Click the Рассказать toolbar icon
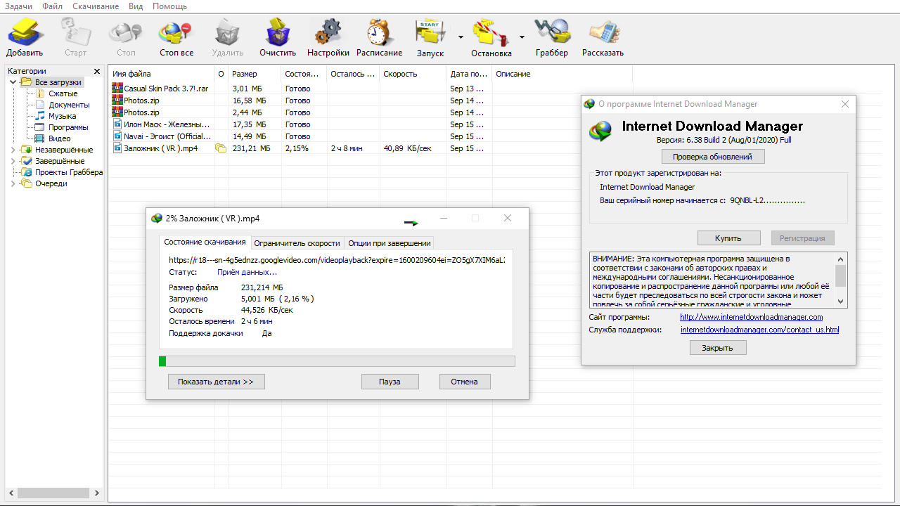 coord(603,32)
